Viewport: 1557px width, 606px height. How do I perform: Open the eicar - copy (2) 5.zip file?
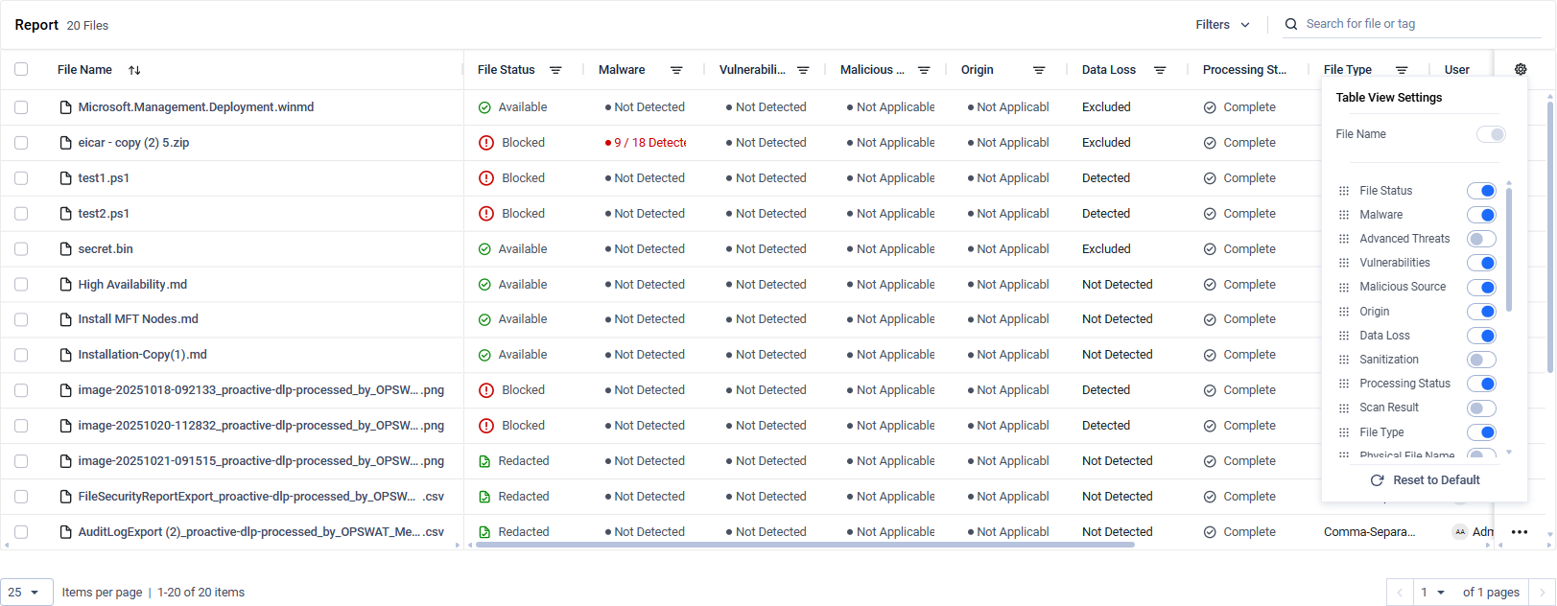(x=133, y=143)
